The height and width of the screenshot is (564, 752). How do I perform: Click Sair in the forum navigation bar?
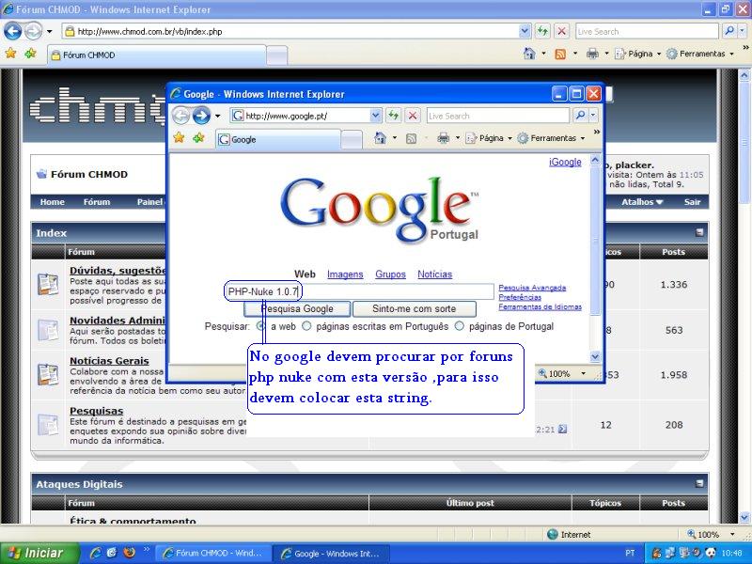(692, 202)
